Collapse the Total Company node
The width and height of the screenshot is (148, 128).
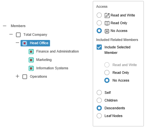(x=11, y=34)
